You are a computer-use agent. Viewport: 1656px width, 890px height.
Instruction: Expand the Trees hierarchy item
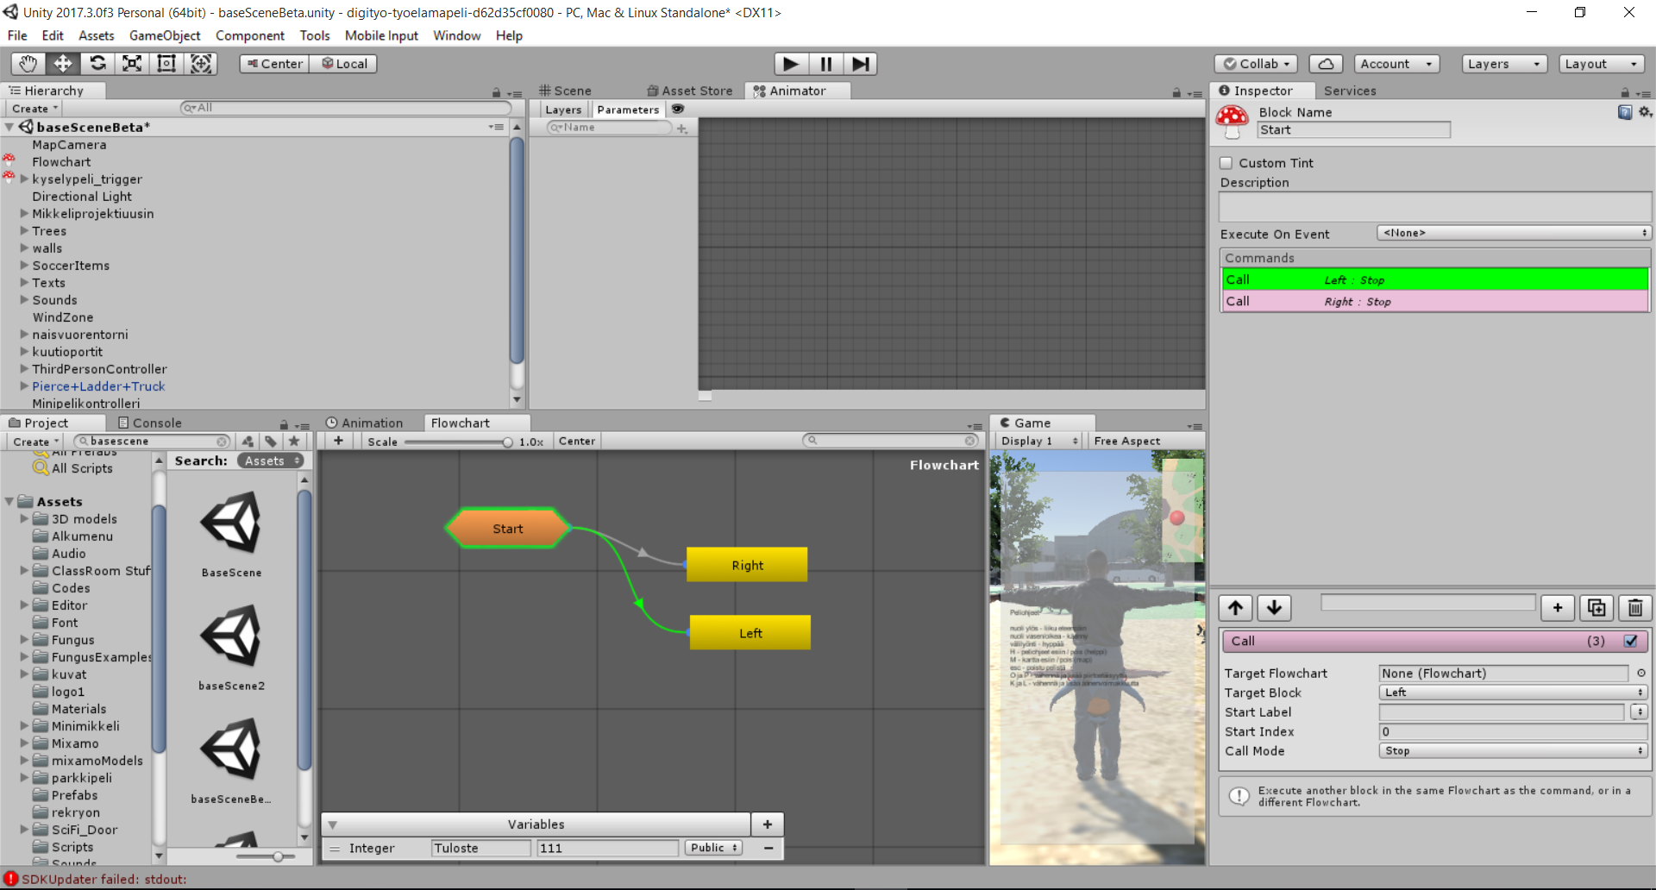pyautogui.click(x=24, y=231)
